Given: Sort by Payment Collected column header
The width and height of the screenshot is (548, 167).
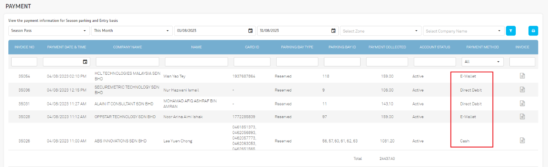Looking at the screenshot, I should pos(387,47).
